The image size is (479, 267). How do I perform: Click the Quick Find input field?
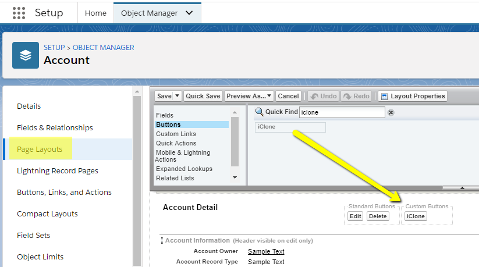tap(342, 112)
